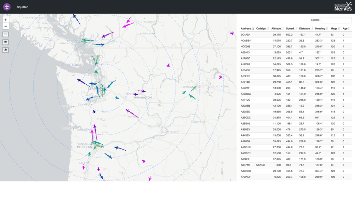Click address A12D83 in the table
Image resolution: width=355 pixels, height=200 pixels.
(x=245, y=64)
